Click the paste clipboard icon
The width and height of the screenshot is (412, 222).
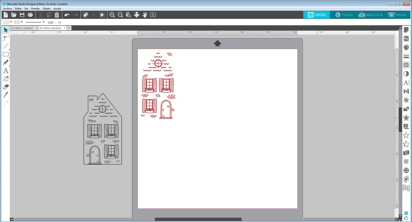point(57,15)
